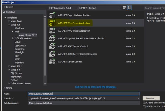Collapse the Templates tree node
Image resolution: width=165 pixels, height=111 pixels.
pyautogui.click(x=5, y=18)
